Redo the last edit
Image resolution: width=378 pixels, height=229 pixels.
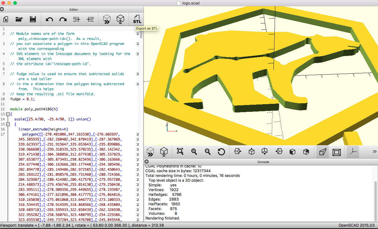tap(63, 20)
